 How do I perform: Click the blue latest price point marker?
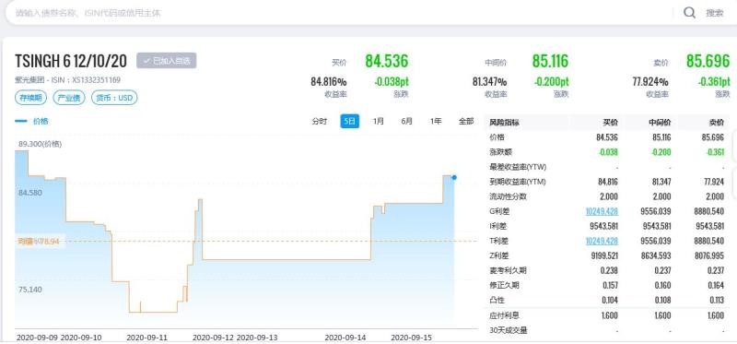point(454,177)
